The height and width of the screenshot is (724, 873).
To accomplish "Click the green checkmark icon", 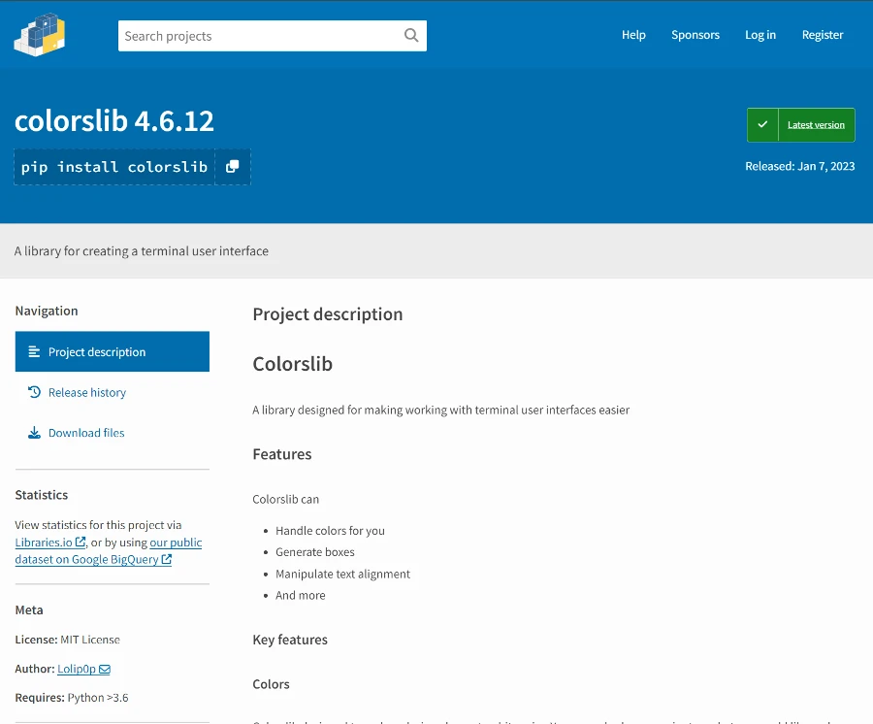I will [x=762, y=125].
